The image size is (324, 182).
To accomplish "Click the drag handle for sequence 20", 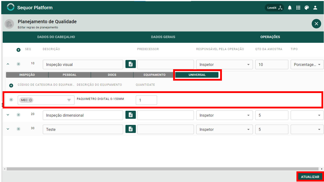I will pos(18,115).
